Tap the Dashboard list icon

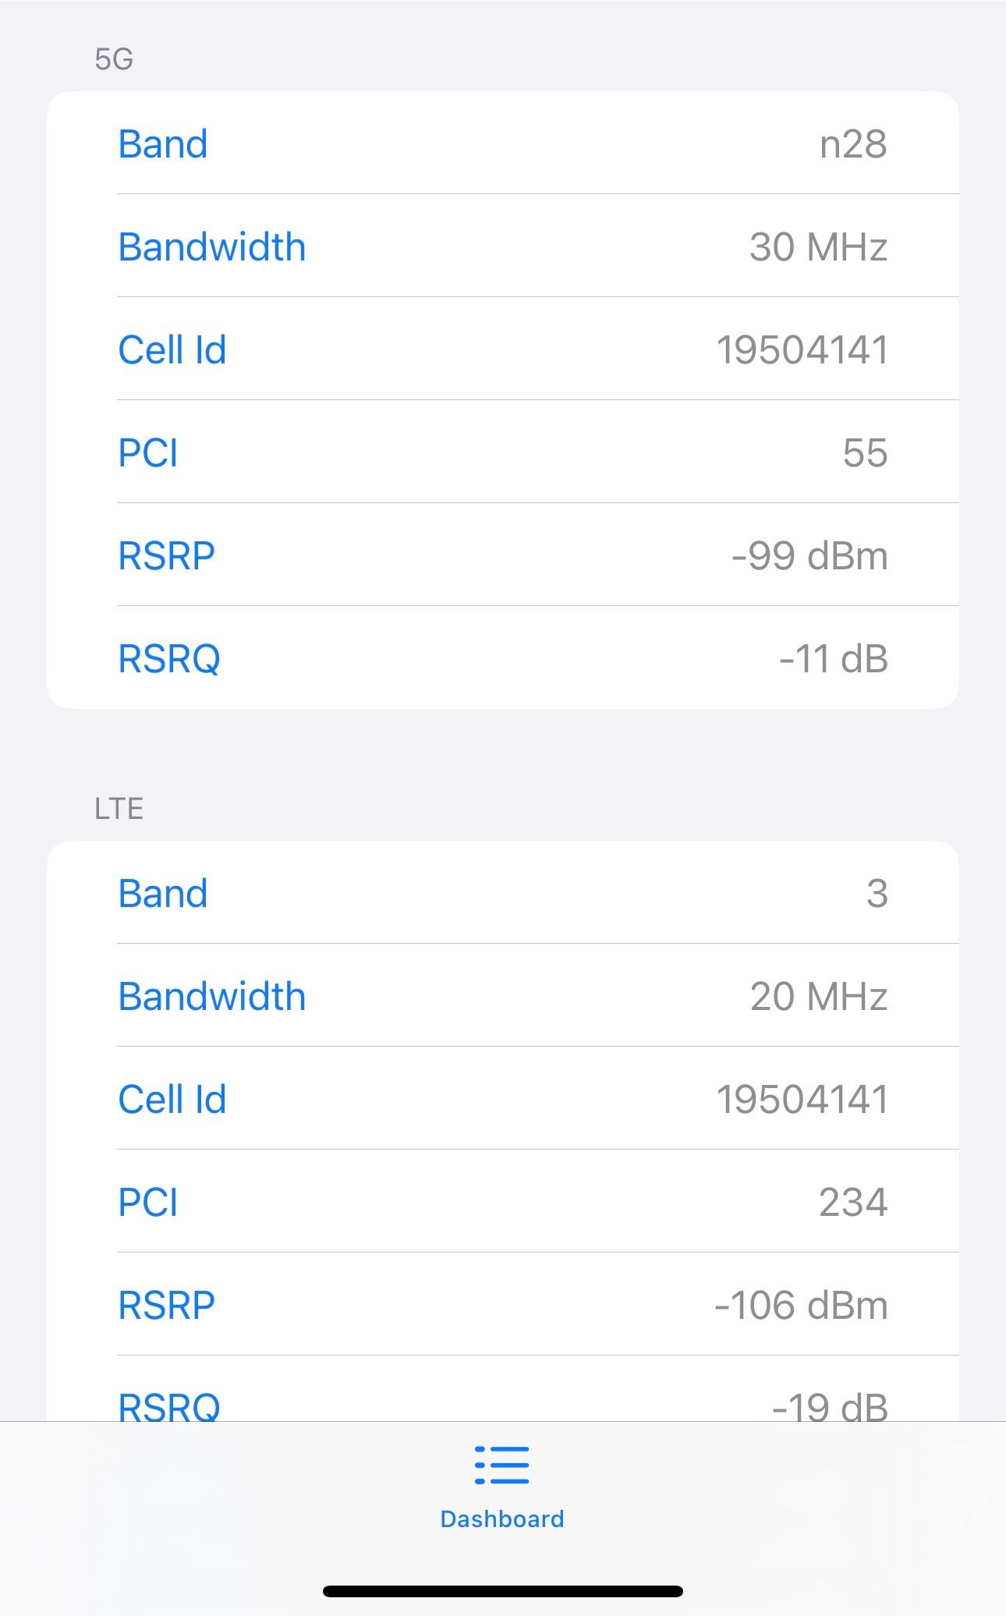(502, 1465)
